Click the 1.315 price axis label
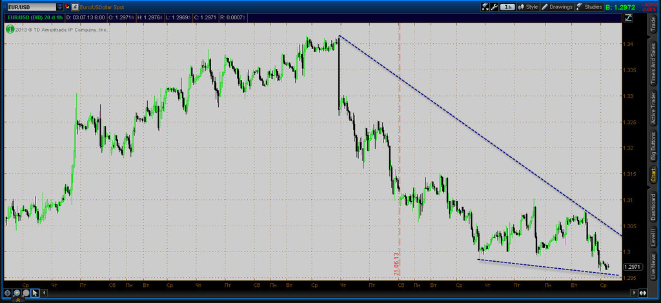 630,174
